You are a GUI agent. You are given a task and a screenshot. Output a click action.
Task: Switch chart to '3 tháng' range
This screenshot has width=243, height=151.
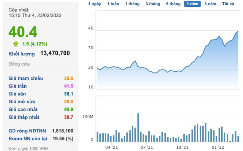pos(153,4)
